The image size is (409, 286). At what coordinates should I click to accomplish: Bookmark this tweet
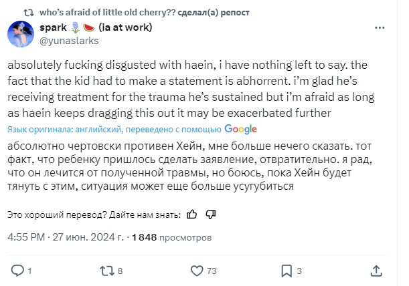coord(287,271)
